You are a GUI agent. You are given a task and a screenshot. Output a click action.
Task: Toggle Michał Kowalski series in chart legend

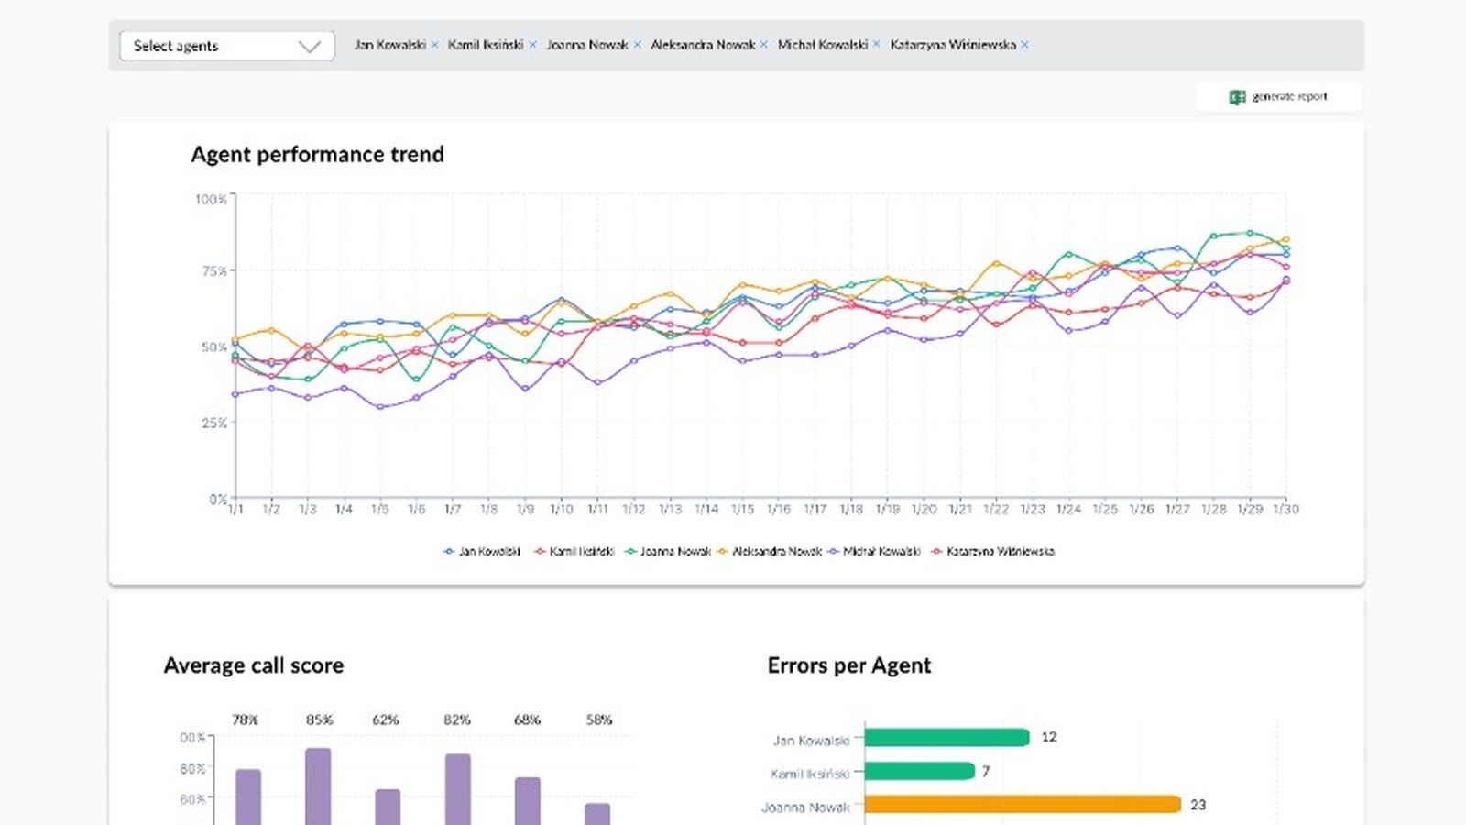(x=874, y=552)
